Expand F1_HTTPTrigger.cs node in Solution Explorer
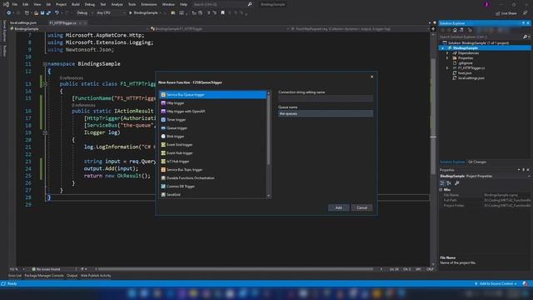The image size is (533, 300). pyautogui.click(x=447, y=68)
